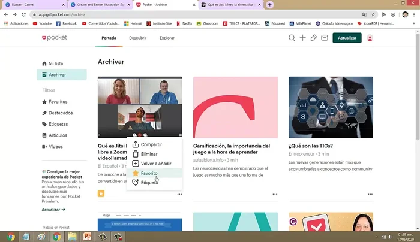Image resolution: width=420 pixels, height=242 pixels.
Task: Open file explorer folder in taskbar
Action: click(x=72, y=237)
